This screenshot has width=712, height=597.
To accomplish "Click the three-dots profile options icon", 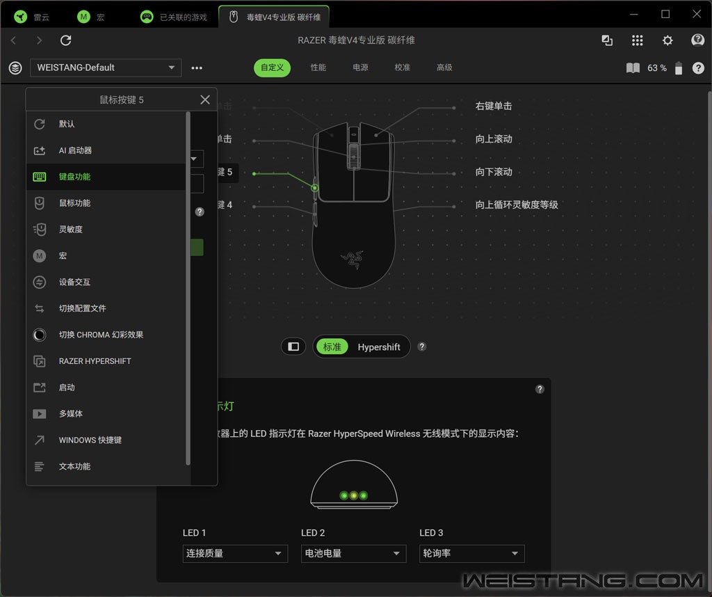I will pyautogui.click(x=197, y=68).
